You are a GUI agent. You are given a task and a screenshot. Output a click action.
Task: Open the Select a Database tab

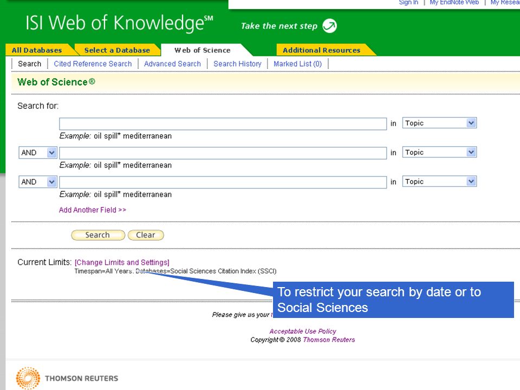tap(117, 50)
